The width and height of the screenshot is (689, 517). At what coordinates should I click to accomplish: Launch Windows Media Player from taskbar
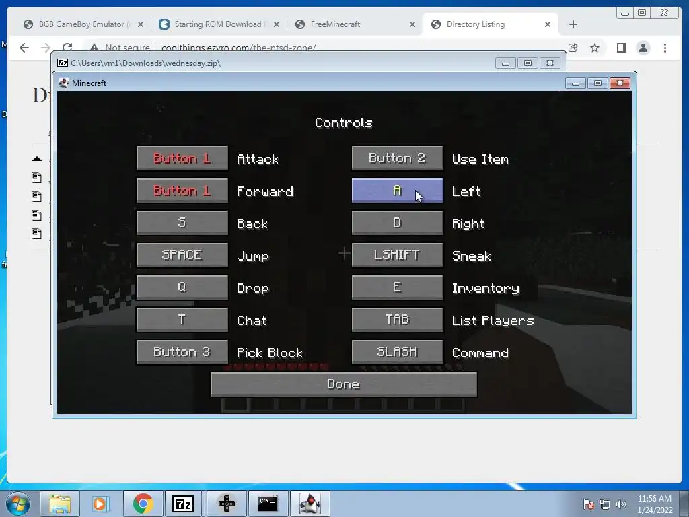100,504
